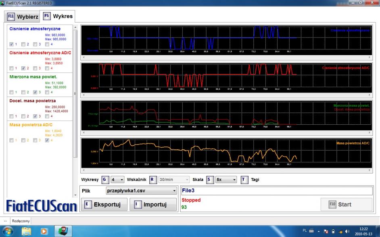The width and height of the screenshot is (380, 237).
Task: Click the E key icon on Eksportuj
Action: (88, 204)
